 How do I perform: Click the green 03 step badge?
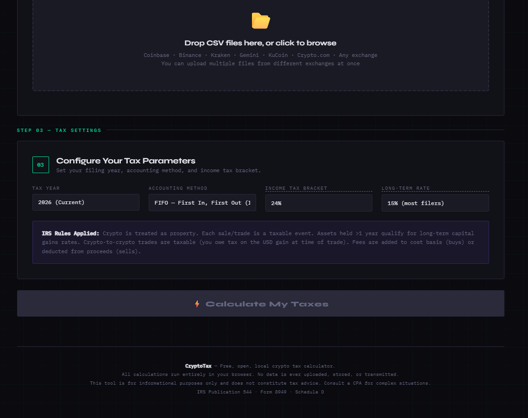click(x=41, y=165)
